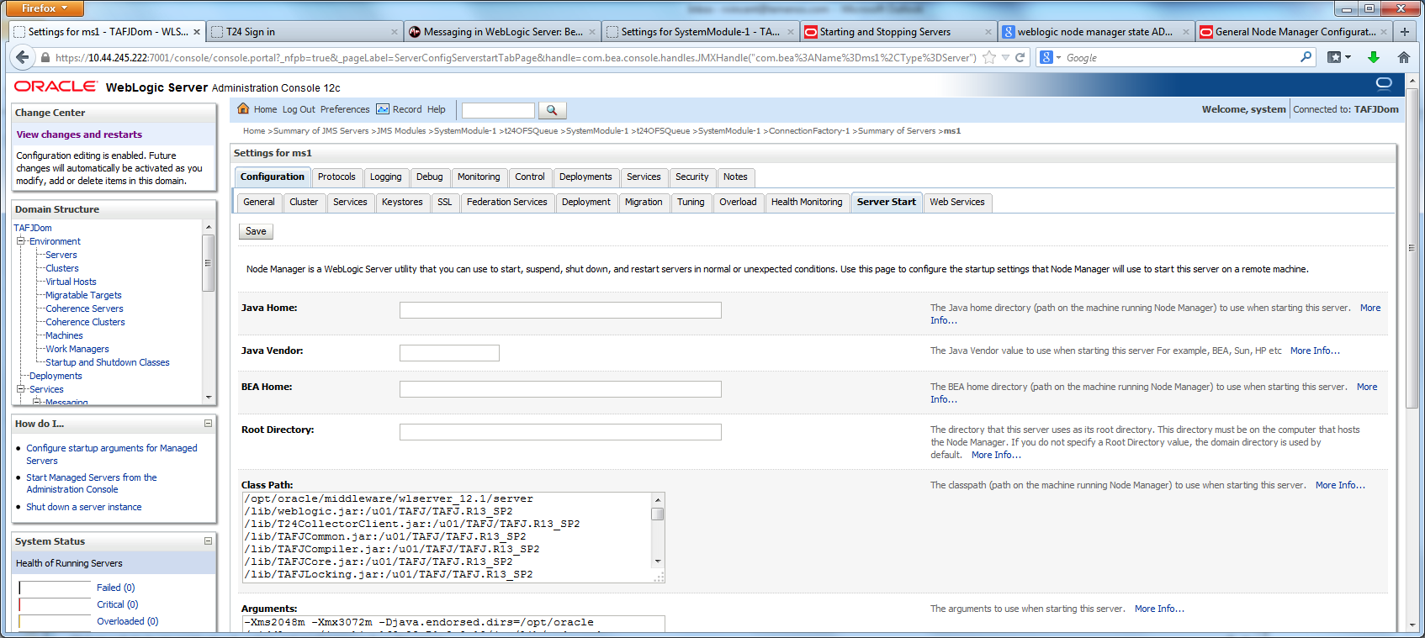Select the Health Monitoring sub-tab
1425x638 pixels.
click(807, 202)
